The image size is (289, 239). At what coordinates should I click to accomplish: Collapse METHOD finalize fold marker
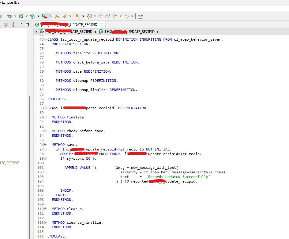[x=45, y=117]
